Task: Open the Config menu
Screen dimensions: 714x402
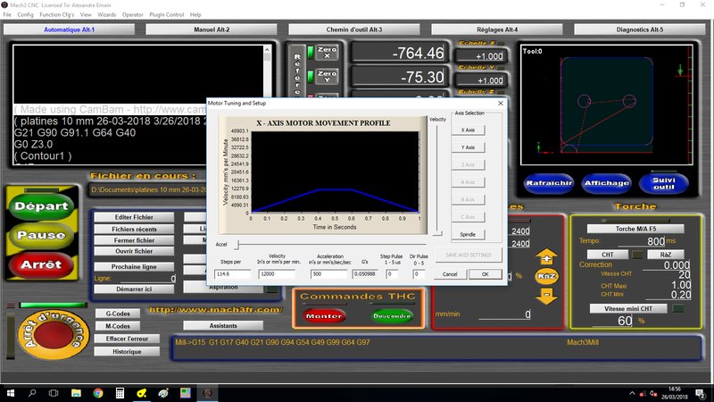Action: [25, 14]
